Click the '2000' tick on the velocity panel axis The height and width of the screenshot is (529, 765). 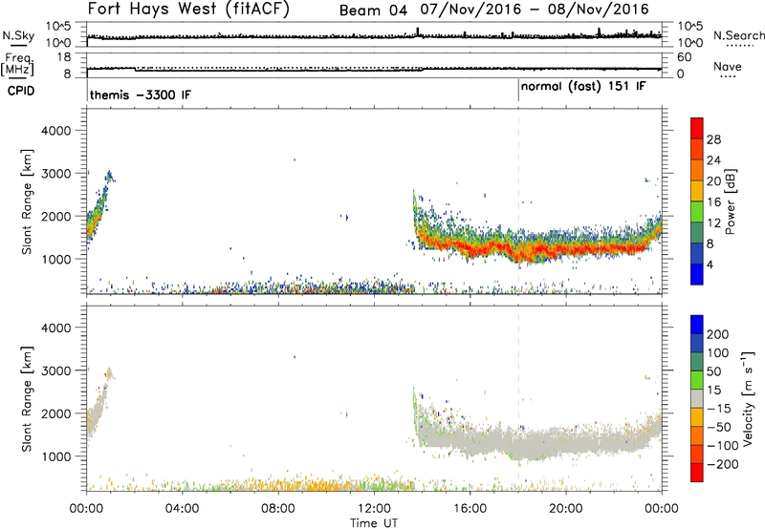56,413
